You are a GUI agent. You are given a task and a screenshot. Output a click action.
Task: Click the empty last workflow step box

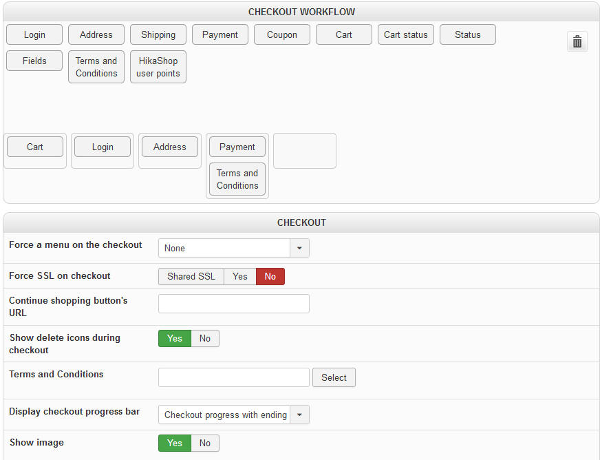click(x=305, y=151)
